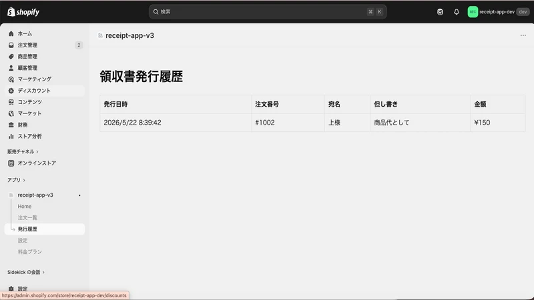Click the ¥150 amount cell
Viewport: 534px width, 300px height.
[498, 123]
